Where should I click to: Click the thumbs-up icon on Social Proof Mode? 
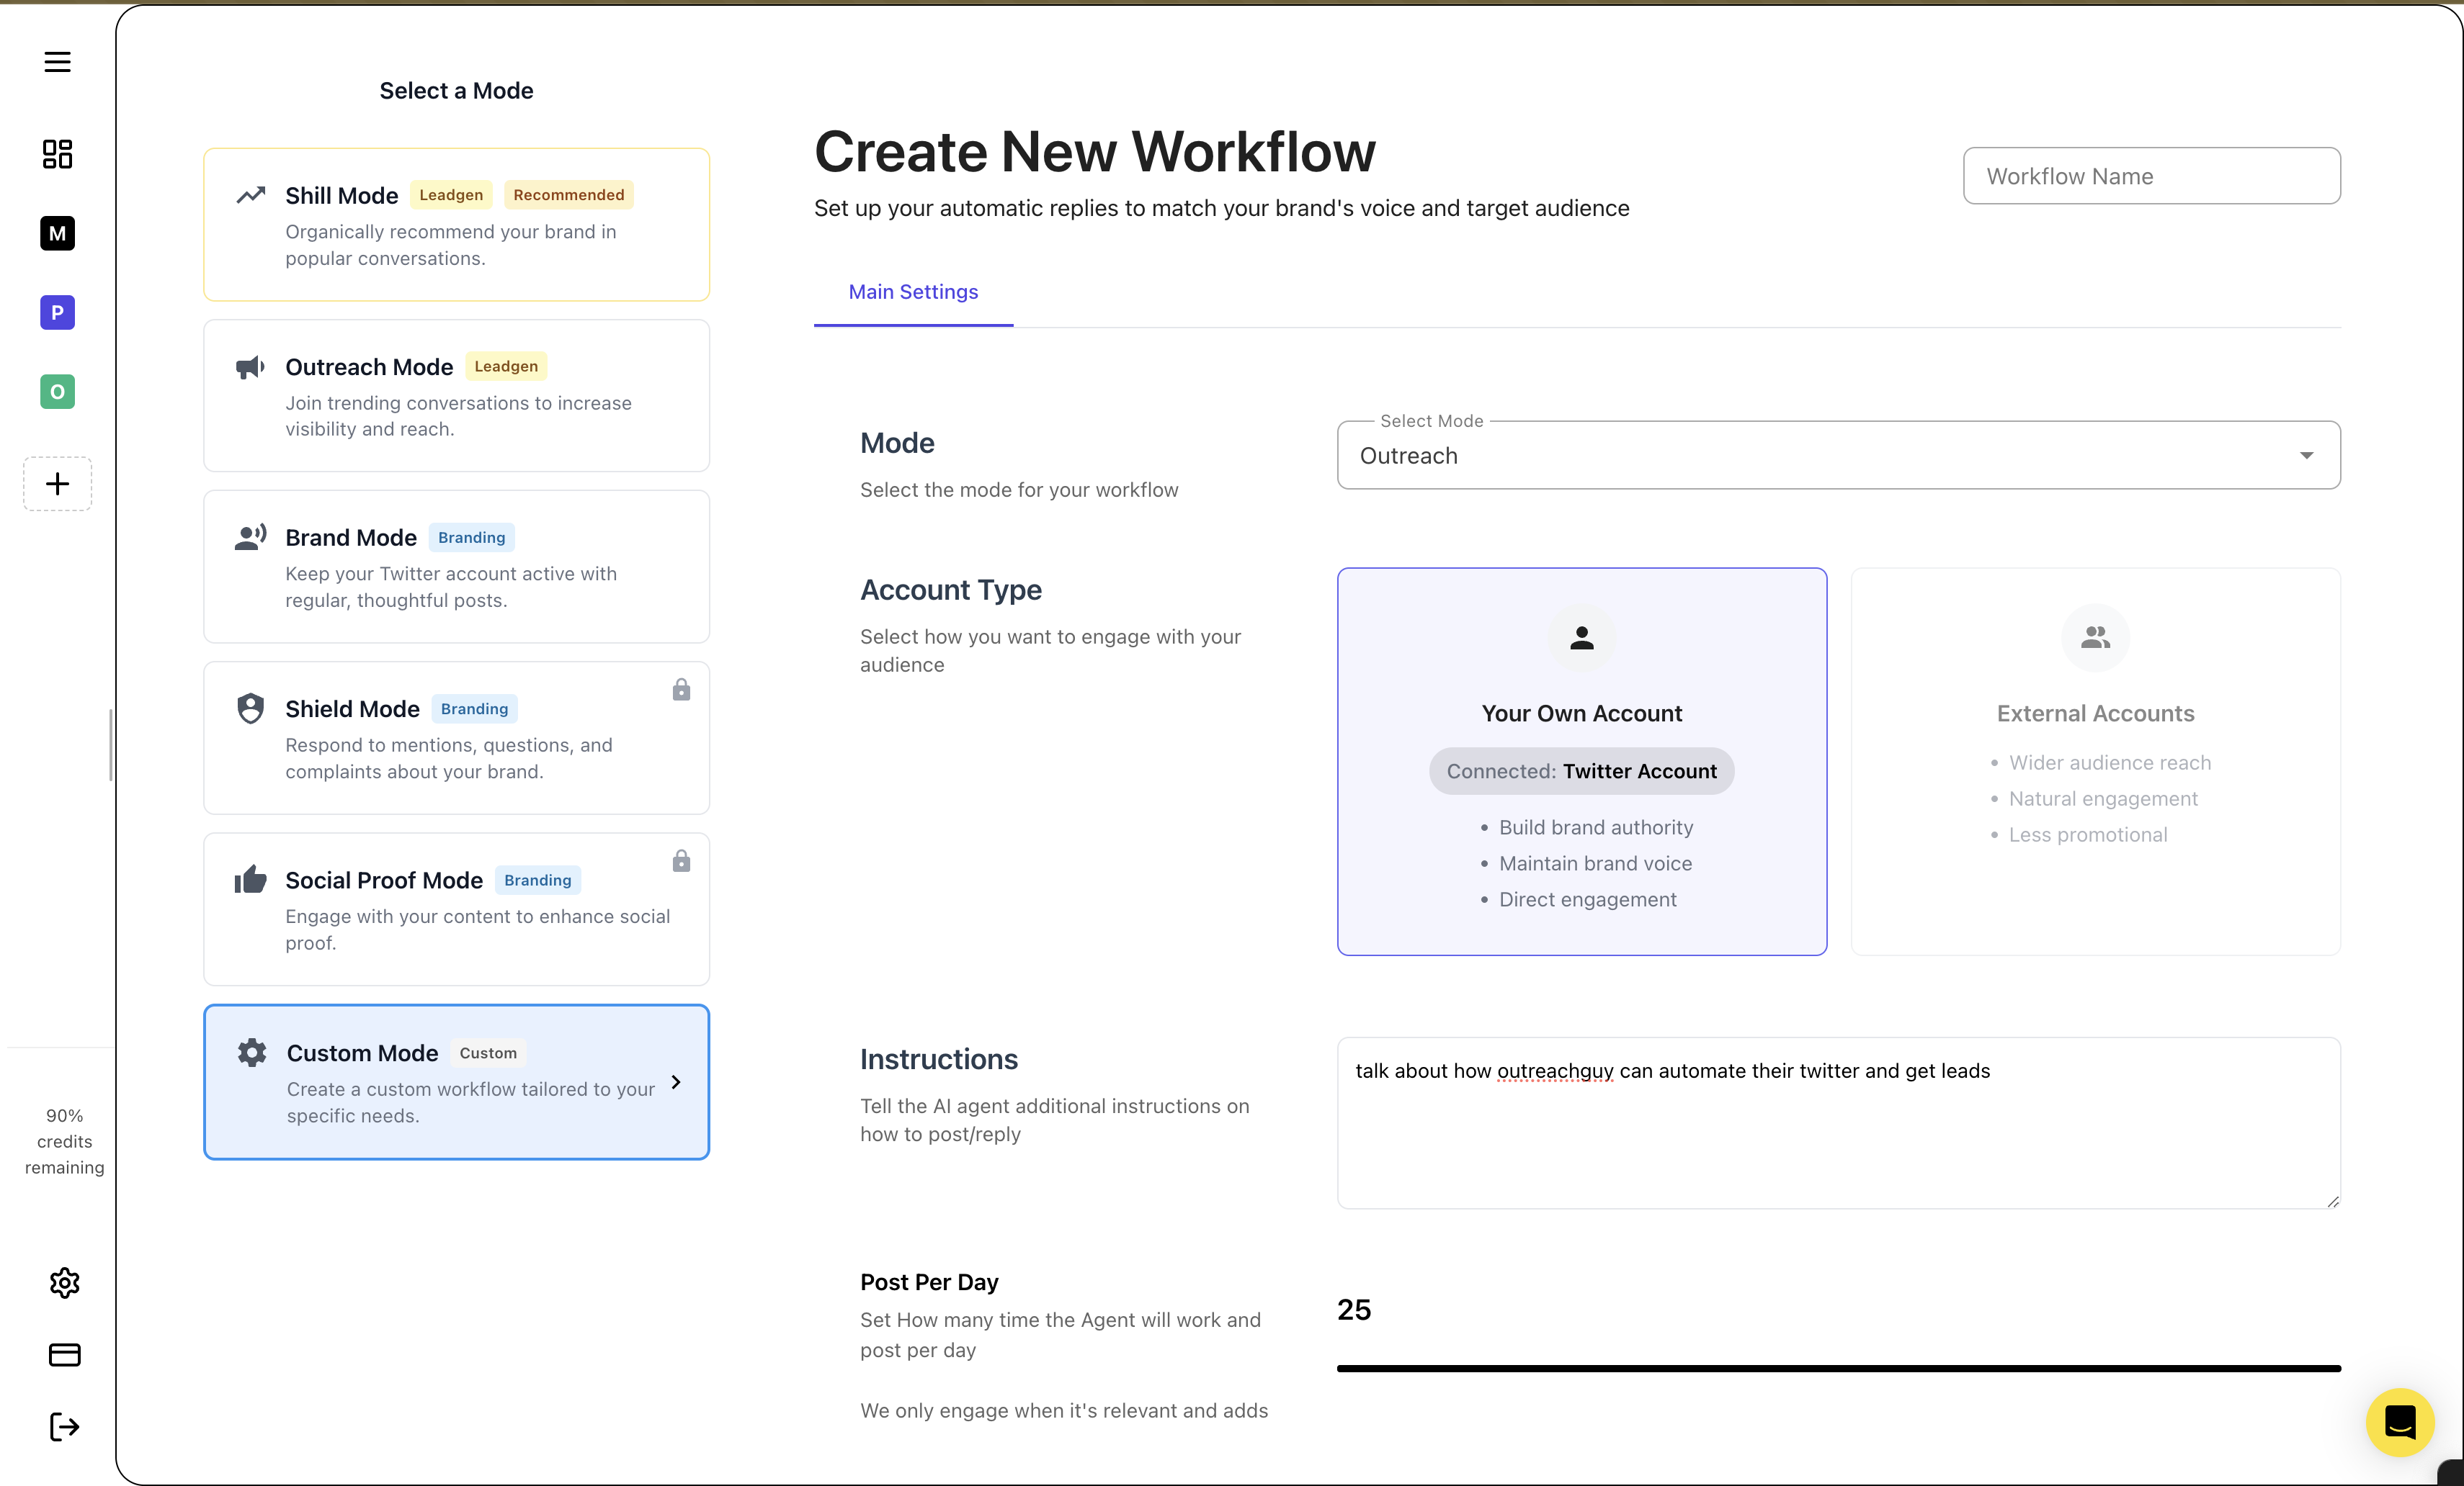(x=250, y=879)
